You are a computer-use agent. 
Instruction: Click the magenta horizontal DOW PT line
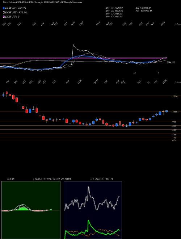click(83, 58)
